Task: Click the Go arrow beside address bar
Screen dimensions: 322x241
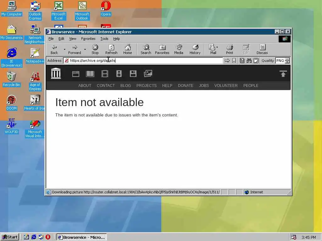Action: point(227,61)
